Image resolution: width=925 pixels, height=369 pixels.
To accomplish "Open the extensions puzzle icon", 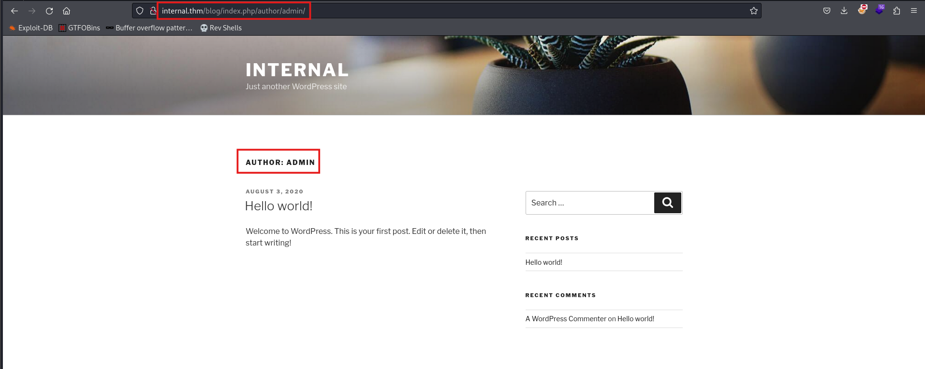I will point(896,11).
